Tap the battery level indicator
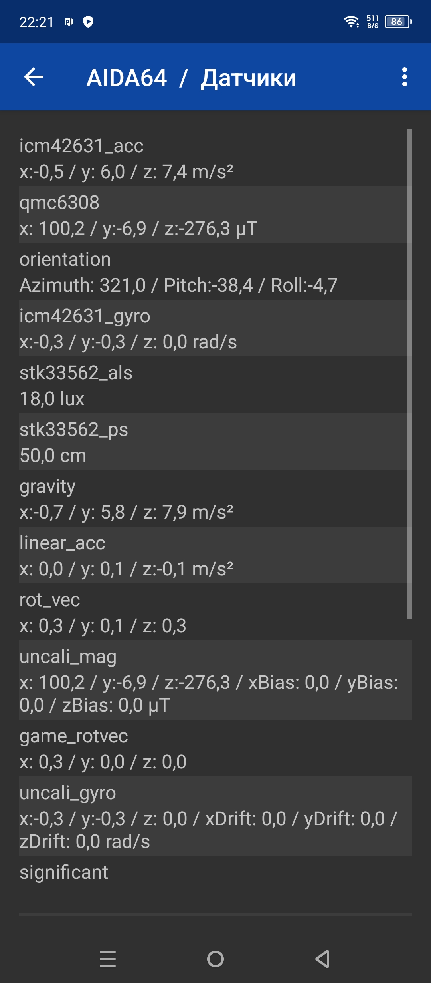This screenshot has height=983, width=431. [x=397, y=22]
